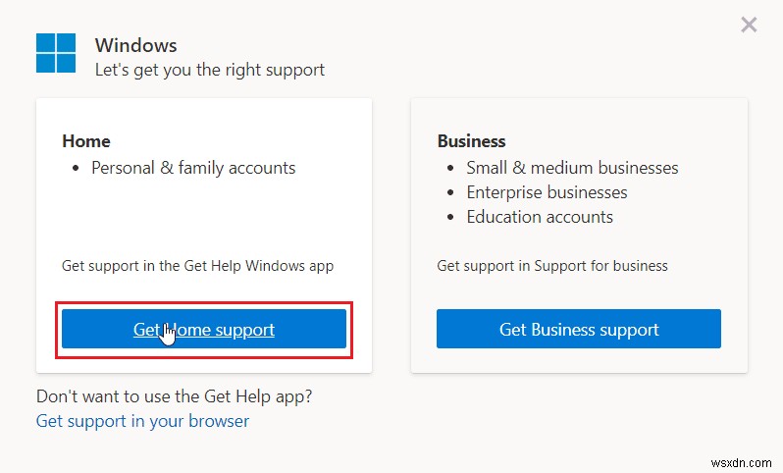
Task: Click "Get support in the Get Help Windows app" text
Action: [x=198, y=266]
